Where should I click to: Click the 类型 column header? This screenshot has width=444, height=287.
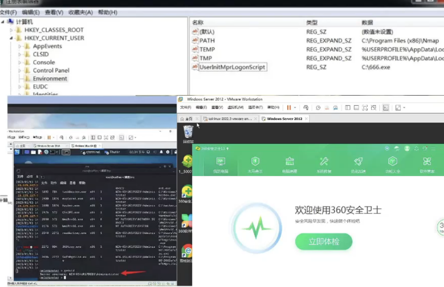[312, 23]
